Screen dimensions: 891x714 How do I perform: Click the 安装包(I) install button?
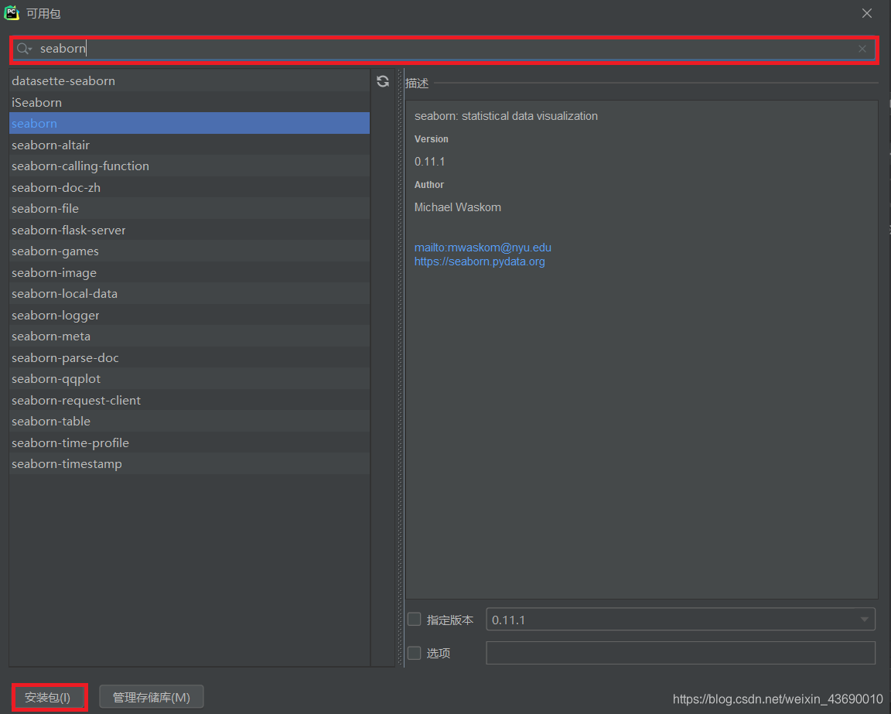point(48,697)
